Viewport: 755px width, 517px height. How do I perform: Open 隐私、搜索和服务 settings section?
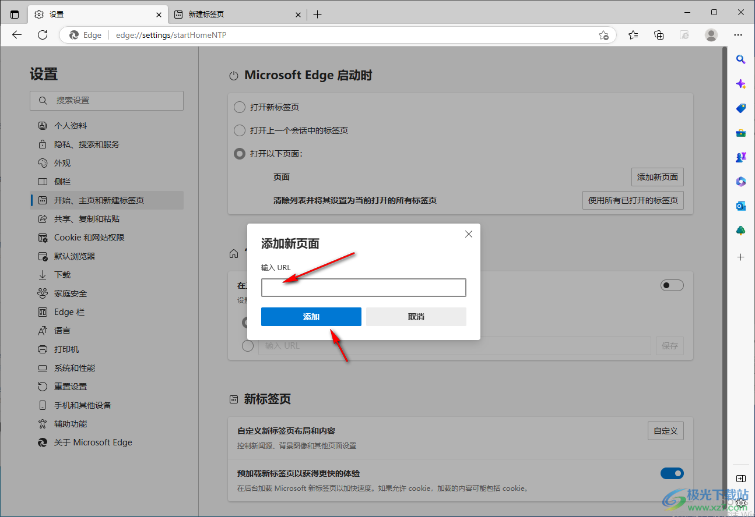[x=107, y=144]
